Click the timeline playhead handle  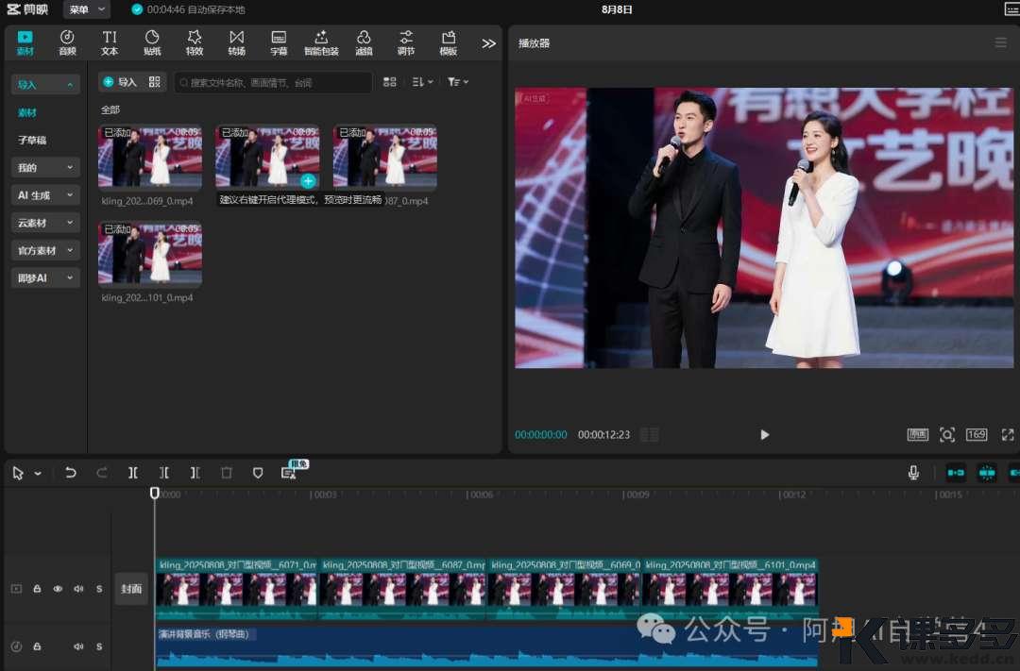155,494
